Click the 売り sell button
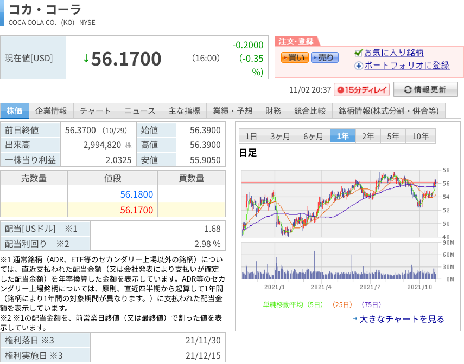464x364 pixels. coord(325,57)
